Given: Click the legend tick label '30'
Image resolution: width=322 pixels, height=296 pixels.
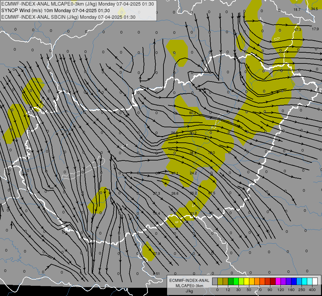Looking at the screenshot, I should tap(238, 290).
